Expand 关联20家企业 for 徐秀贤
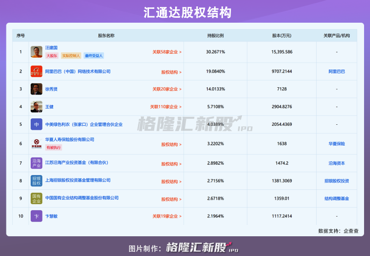Screen dimensions: 370x256 [167, 89]
